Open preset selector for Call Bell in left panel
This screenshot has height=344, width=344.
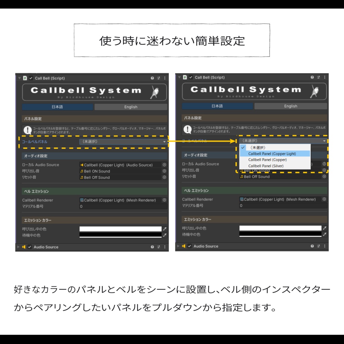(159, 78)
